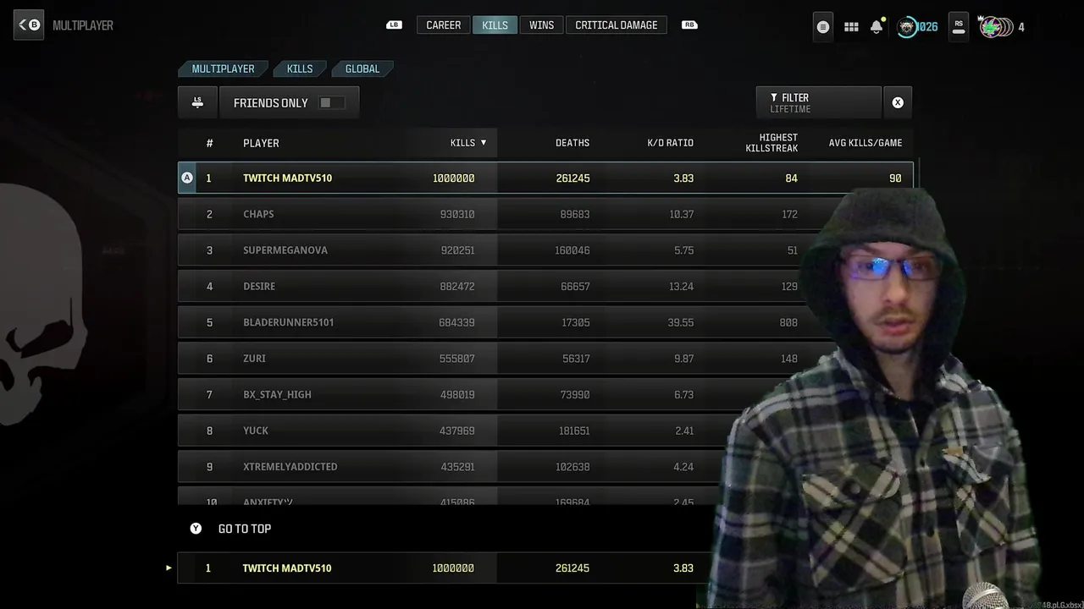Click the K/D Ratio column header
1084x609 pixels.
tap(670, 143)
